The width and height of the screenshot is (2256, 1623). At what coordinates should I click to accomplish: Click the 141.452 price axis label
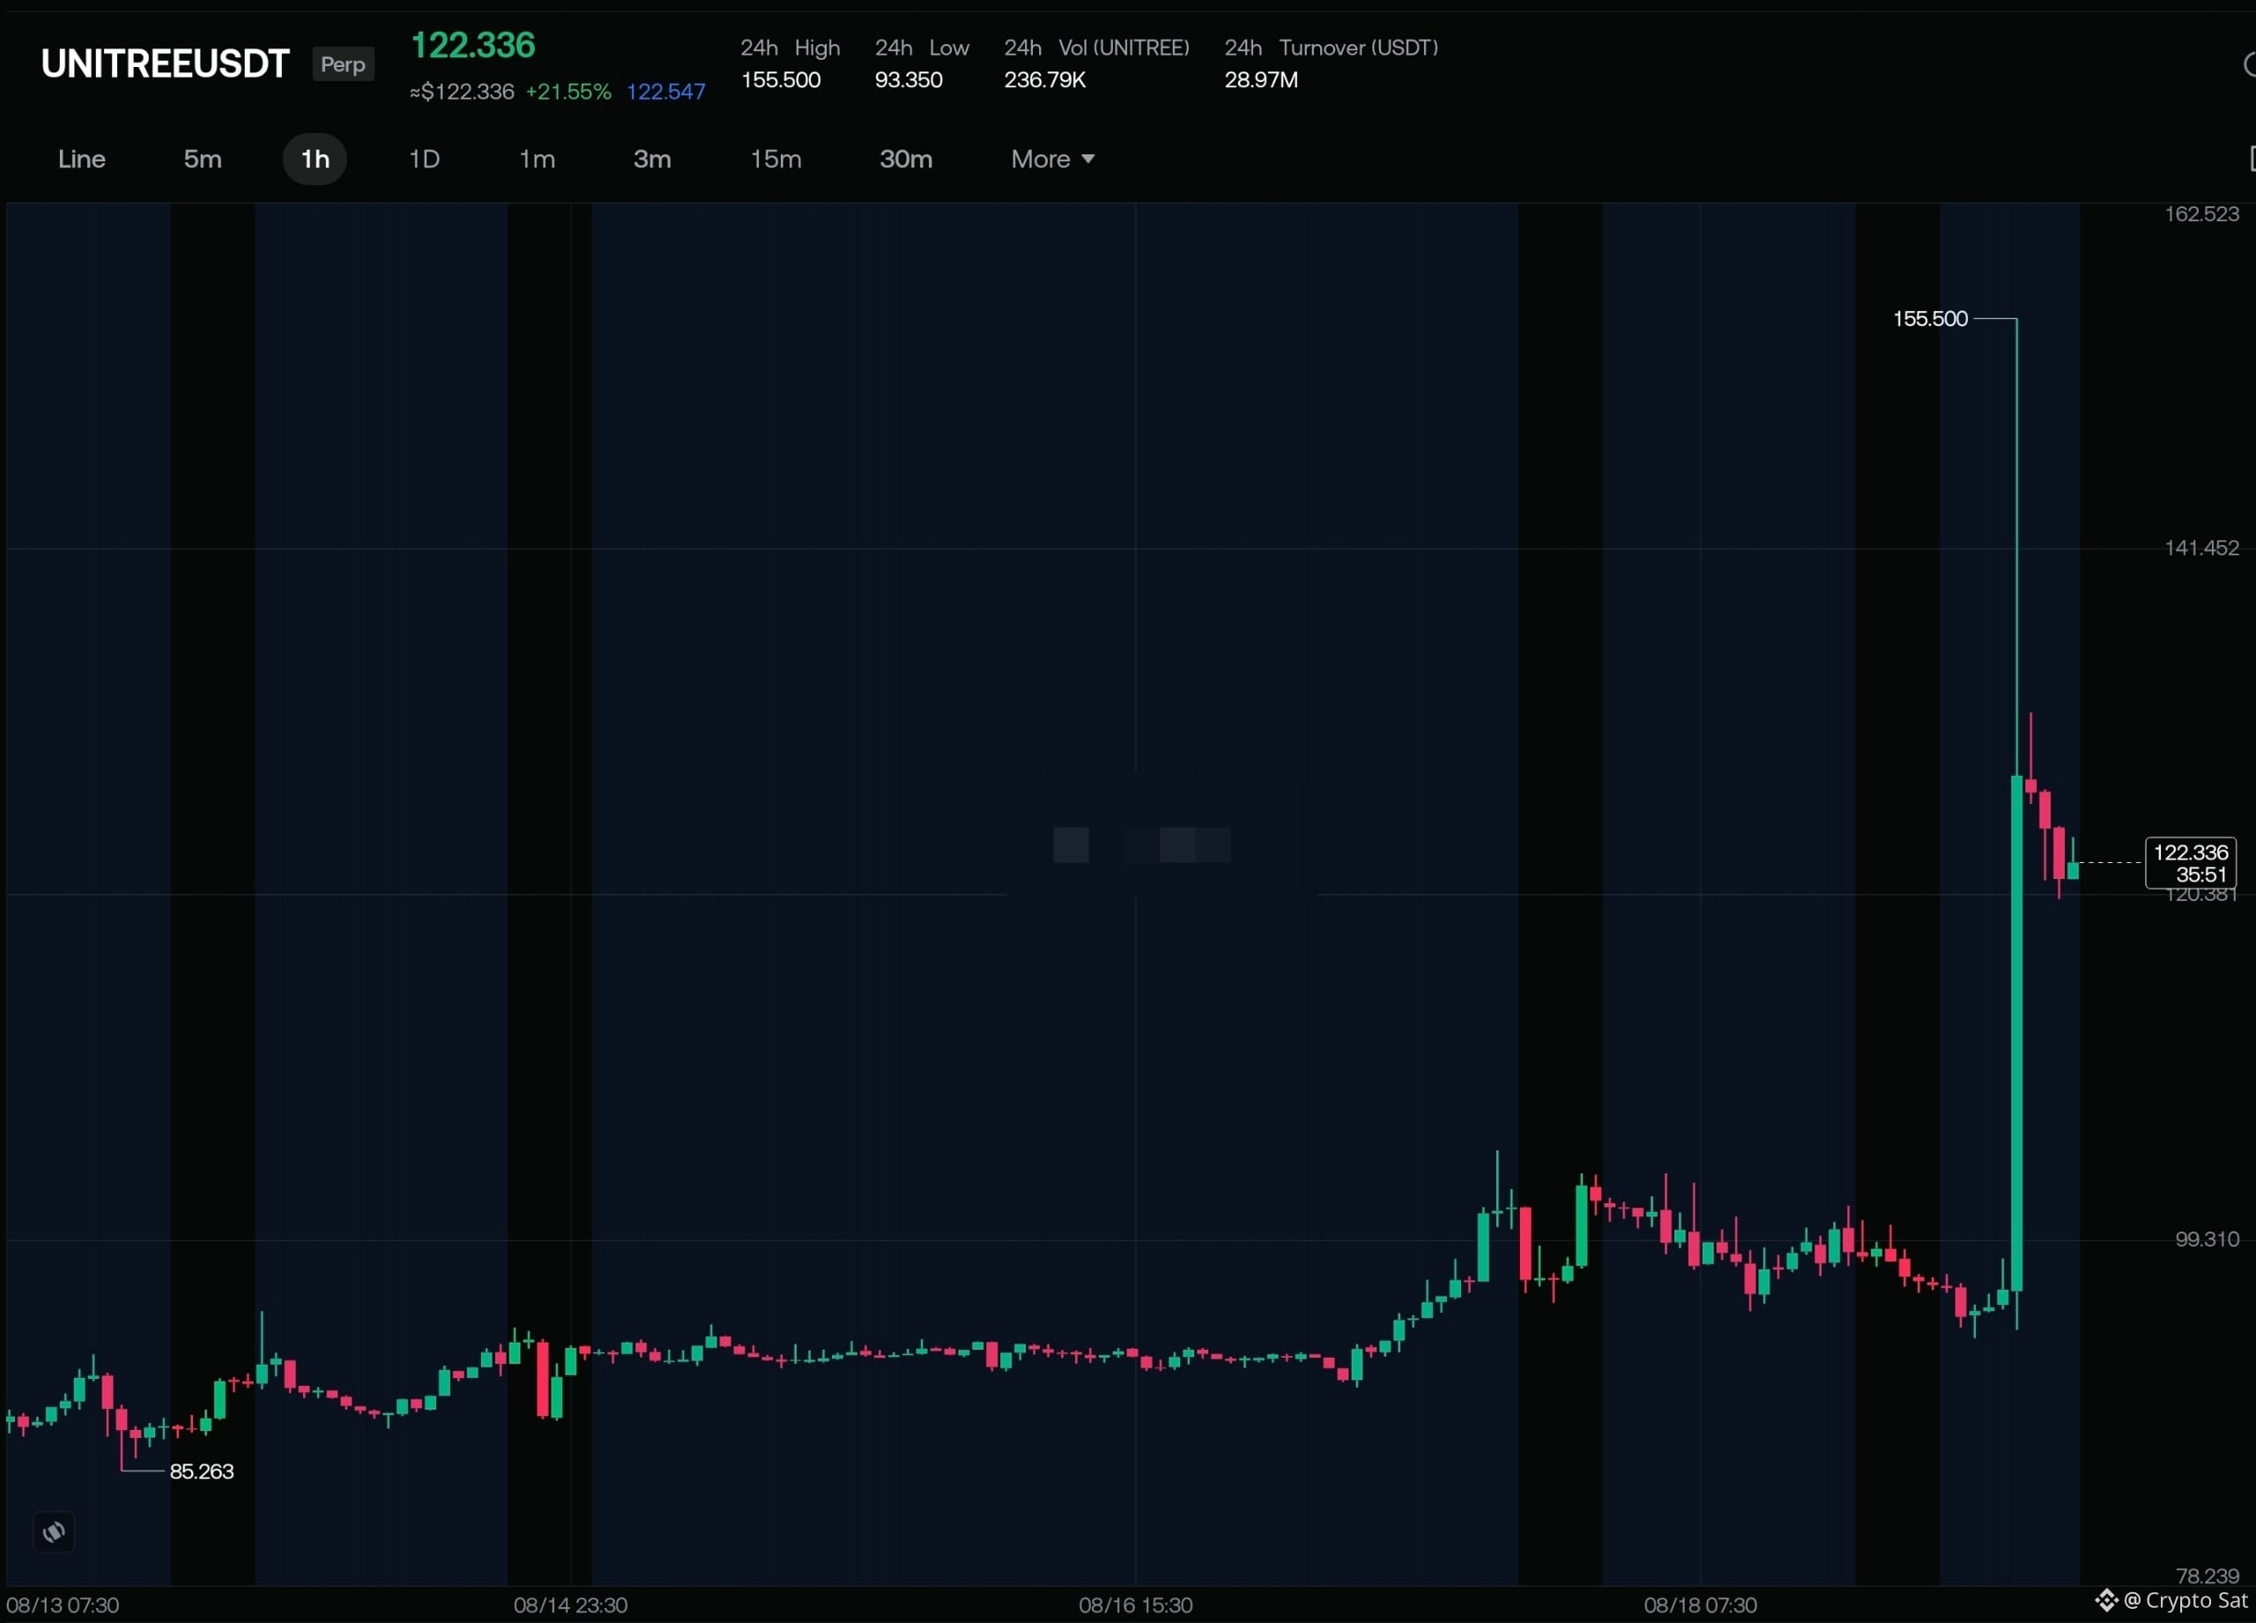[2201, 547]
